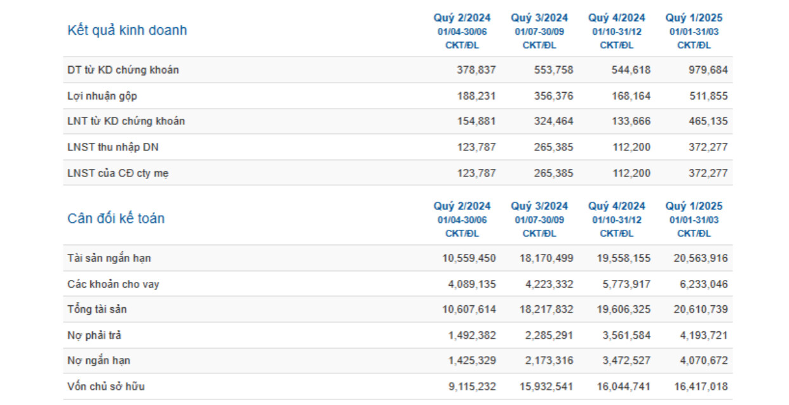Click the "Nợ phải trả" row label
Image resolution: width=789 pixels, height=405 pixels.
click(96, 335)
